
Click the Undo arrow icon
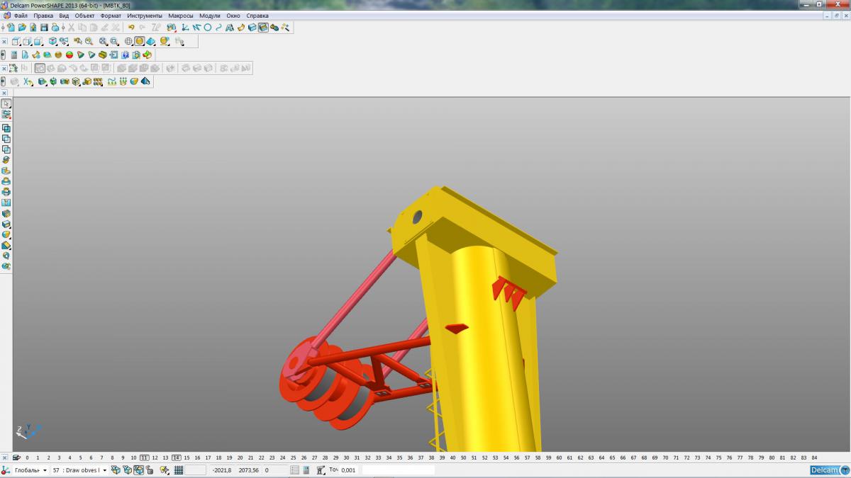(131, 28)
